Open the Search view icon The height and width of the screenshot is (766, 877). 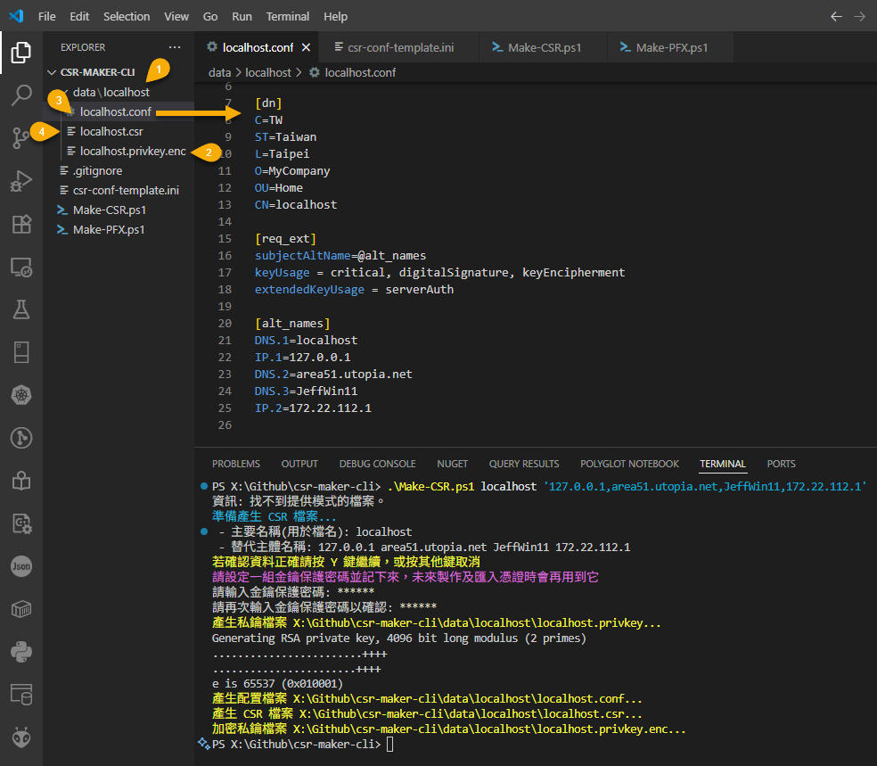[20, 95]
